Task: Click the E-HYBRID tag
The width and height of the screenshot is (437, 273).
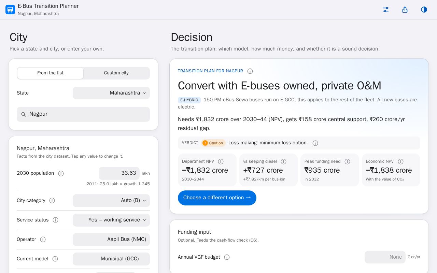Action: 189,100
